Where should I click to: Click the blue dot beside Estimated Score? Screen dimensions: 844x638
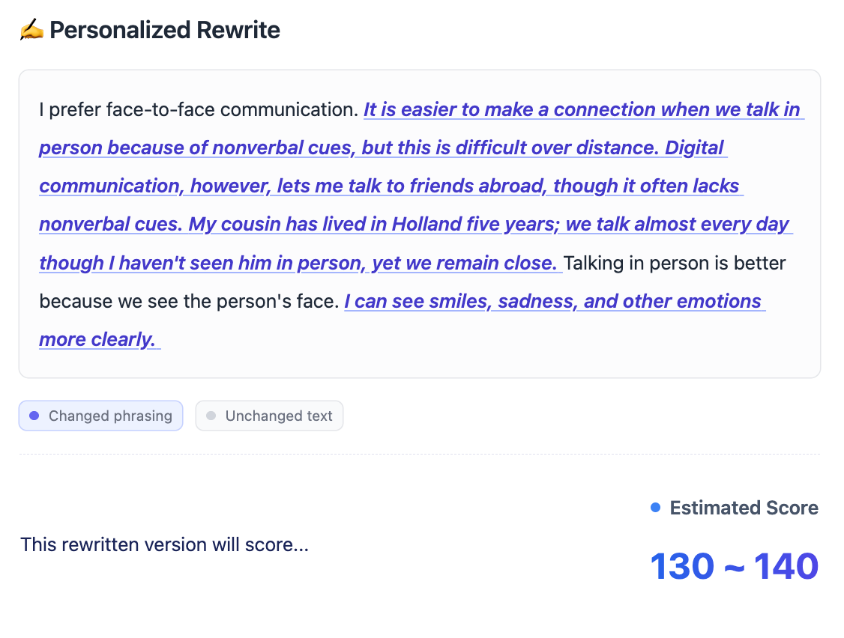(656, 508)
